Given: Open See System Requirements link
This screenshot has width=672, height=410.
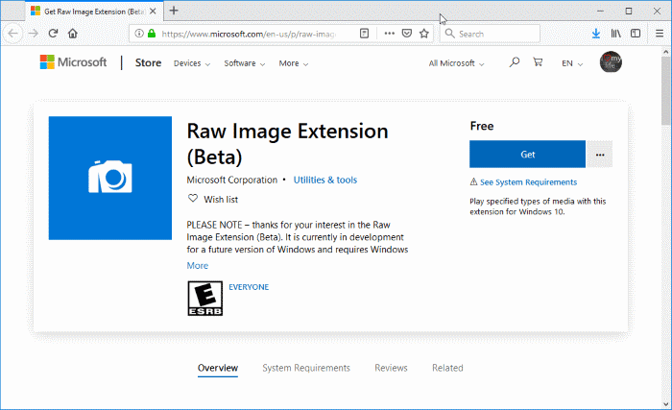Looking at the screenshot, I should coord(528,182).
